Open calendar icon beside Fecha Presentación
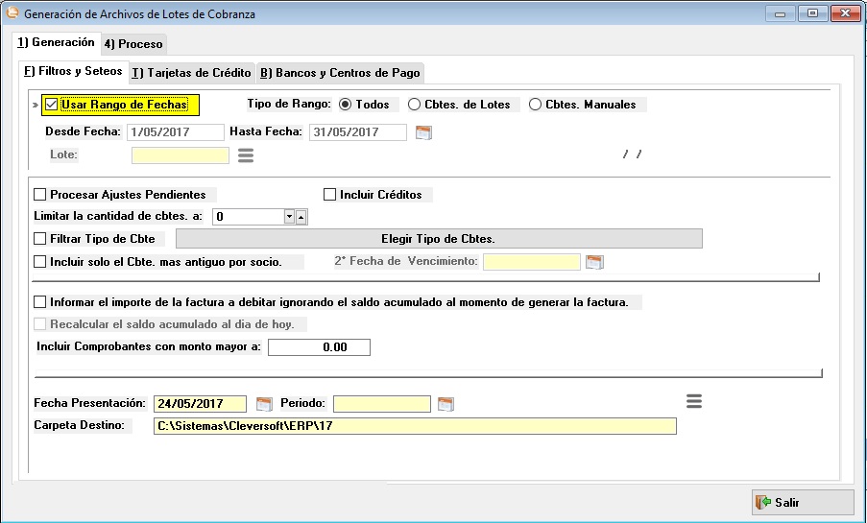867x523 pixels. (x=263, y=403)
